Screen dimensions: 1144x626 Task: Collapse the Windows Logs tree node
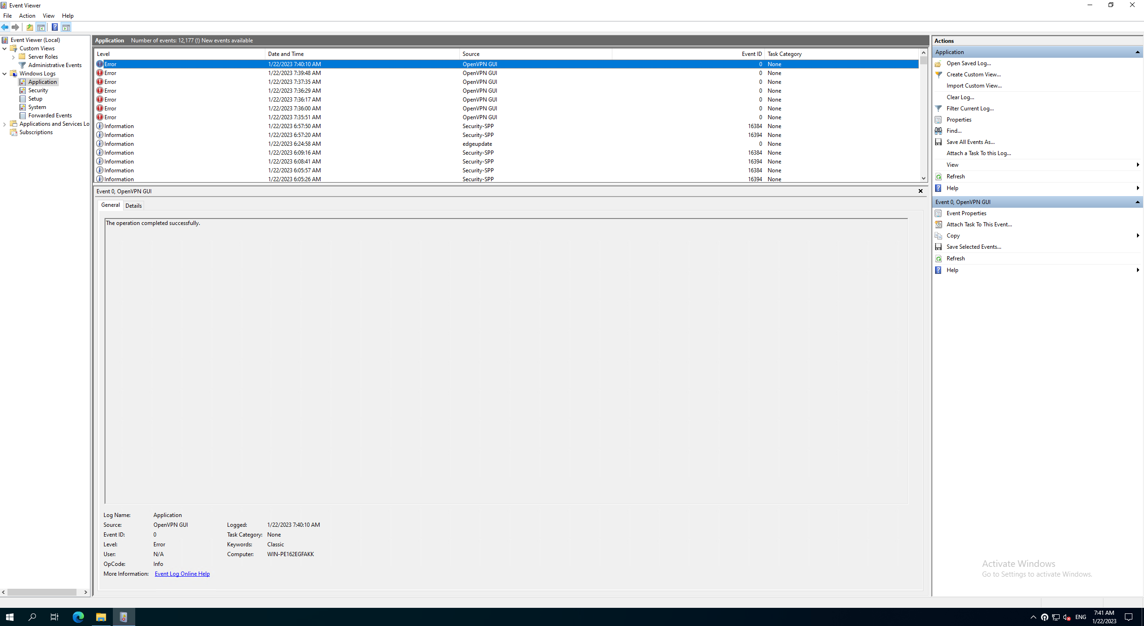tap(5, 73)
